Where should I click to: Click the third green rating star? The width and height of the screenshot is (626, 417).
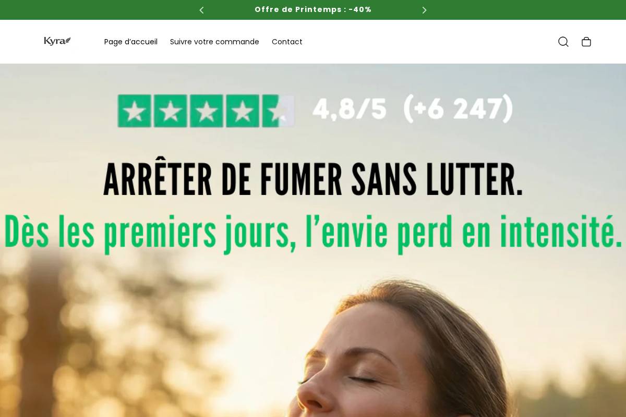pos(207,111)
